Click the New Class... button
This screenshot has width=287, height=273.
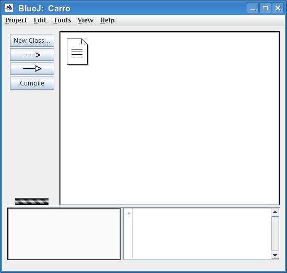pos(32,41)
